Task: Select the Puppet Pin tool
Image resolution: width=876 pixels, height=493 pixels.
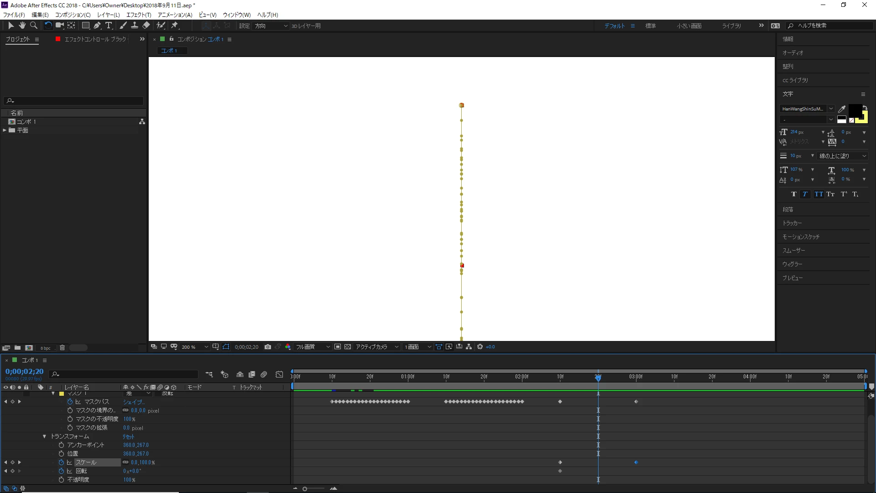Action: (x=175, y=26)
